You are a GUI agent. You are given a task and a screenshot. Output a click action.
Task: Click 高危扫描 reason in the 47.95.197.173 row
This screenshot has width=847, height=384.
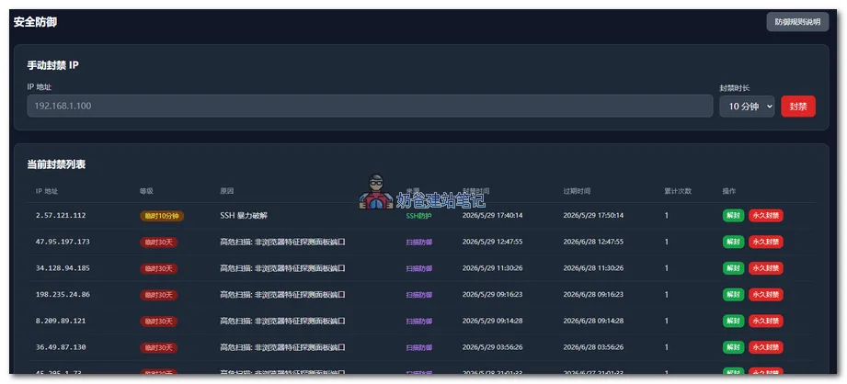coord(282,242)
